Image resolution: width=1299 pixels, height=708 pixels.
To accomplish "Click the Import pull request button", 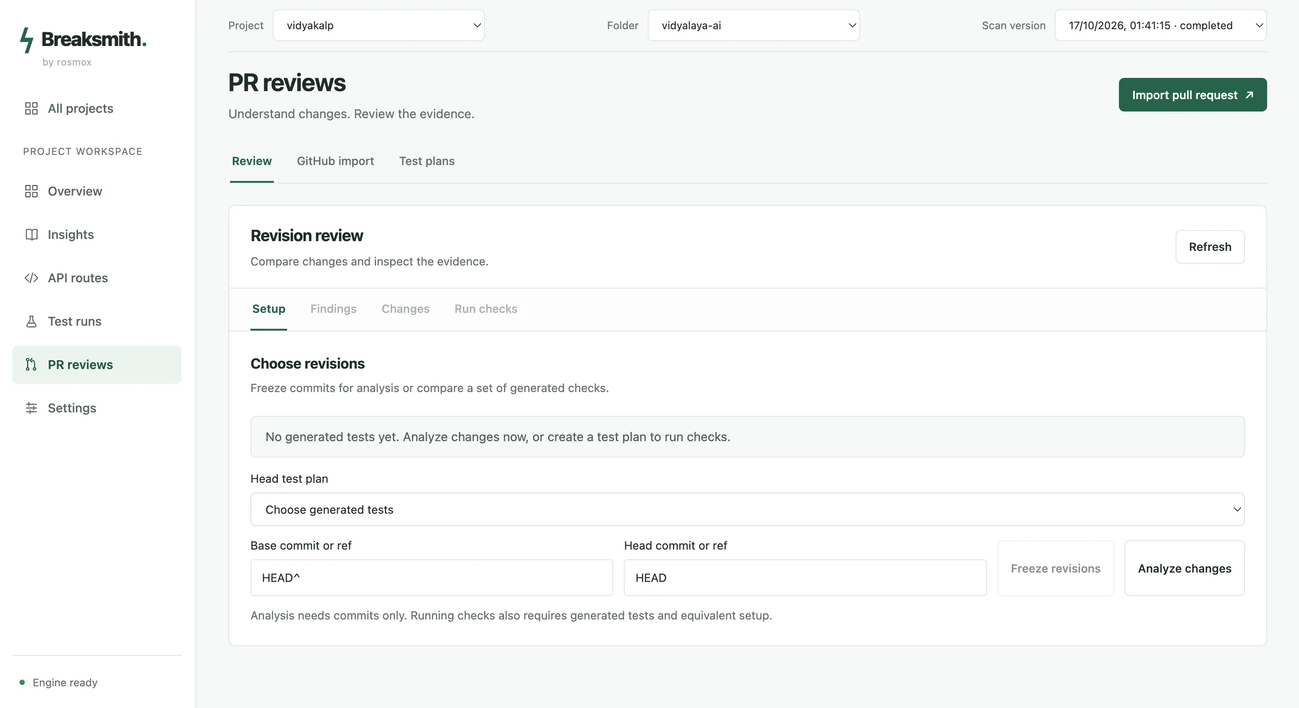I will pyautogui.click(x=1193, y=95).
